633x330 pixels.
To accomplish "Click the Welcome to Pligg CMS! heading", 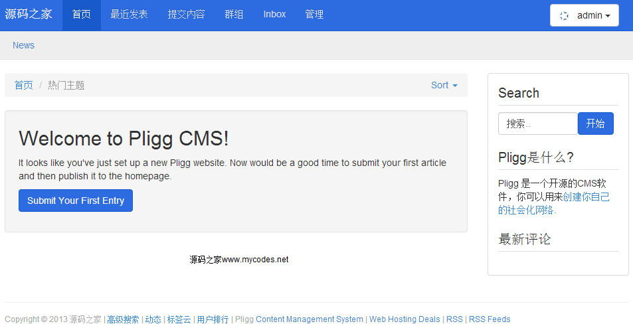I will (124, 138).
